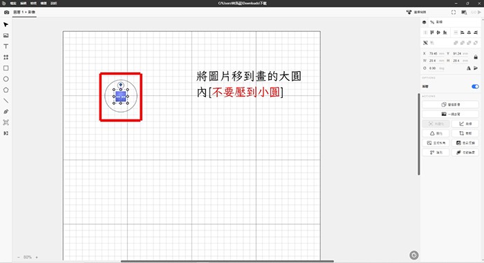Toggle the gradient (漸層) switch
This screenshot has width=484, height=263.
coord(475,86)
